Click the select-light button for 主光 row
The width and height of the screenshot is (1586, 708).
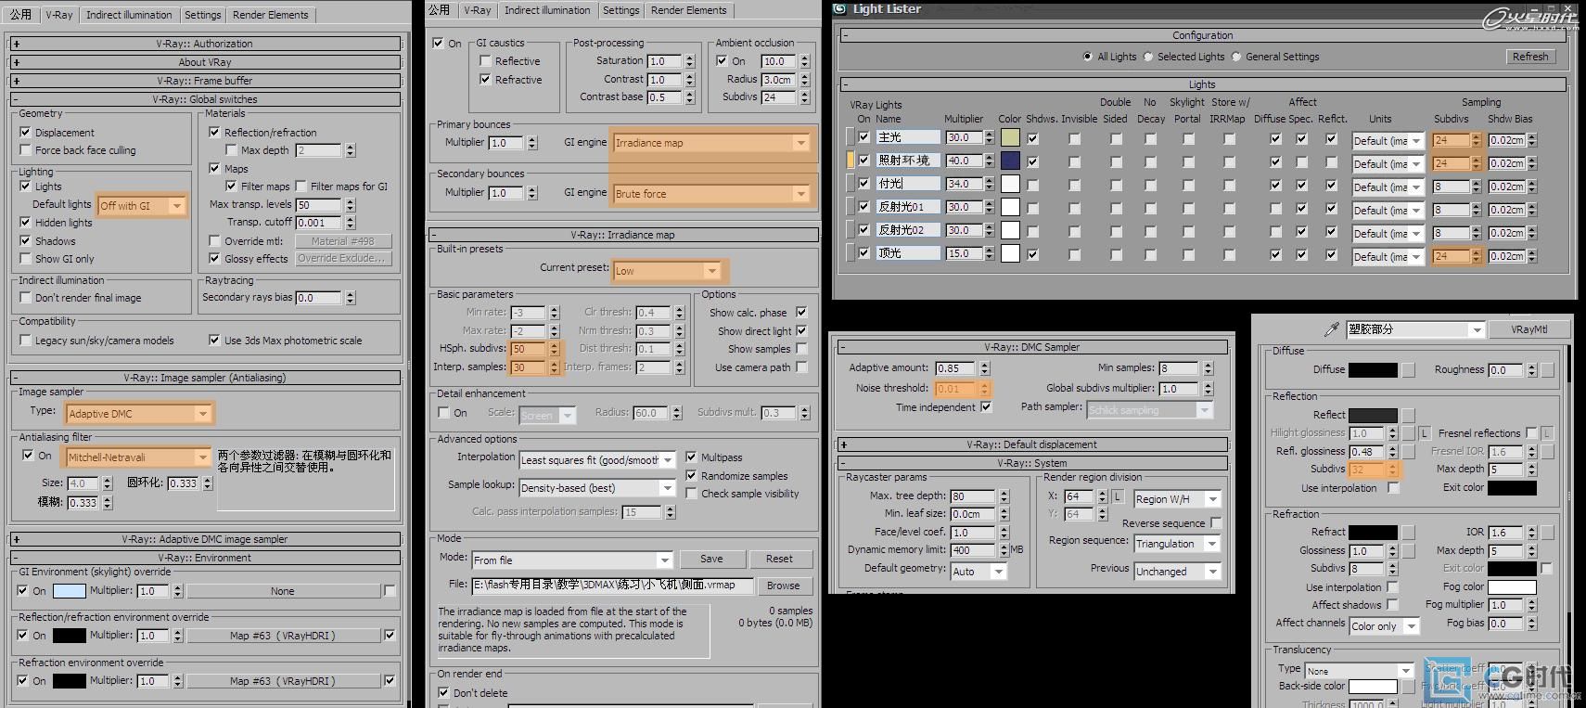point(851,137)
